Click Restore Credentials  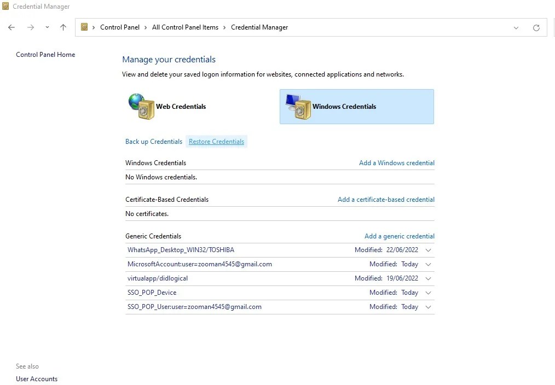[216, 141]
